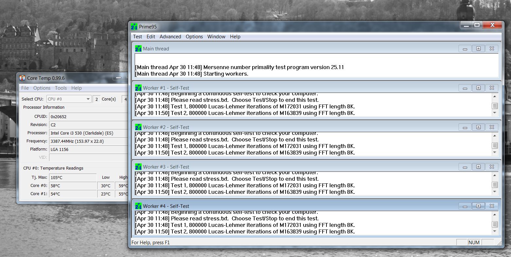The width and height of the screenshot is (511, 257).
Task: Click the Tj. Max value 105°C
Action: pos(73,177)
